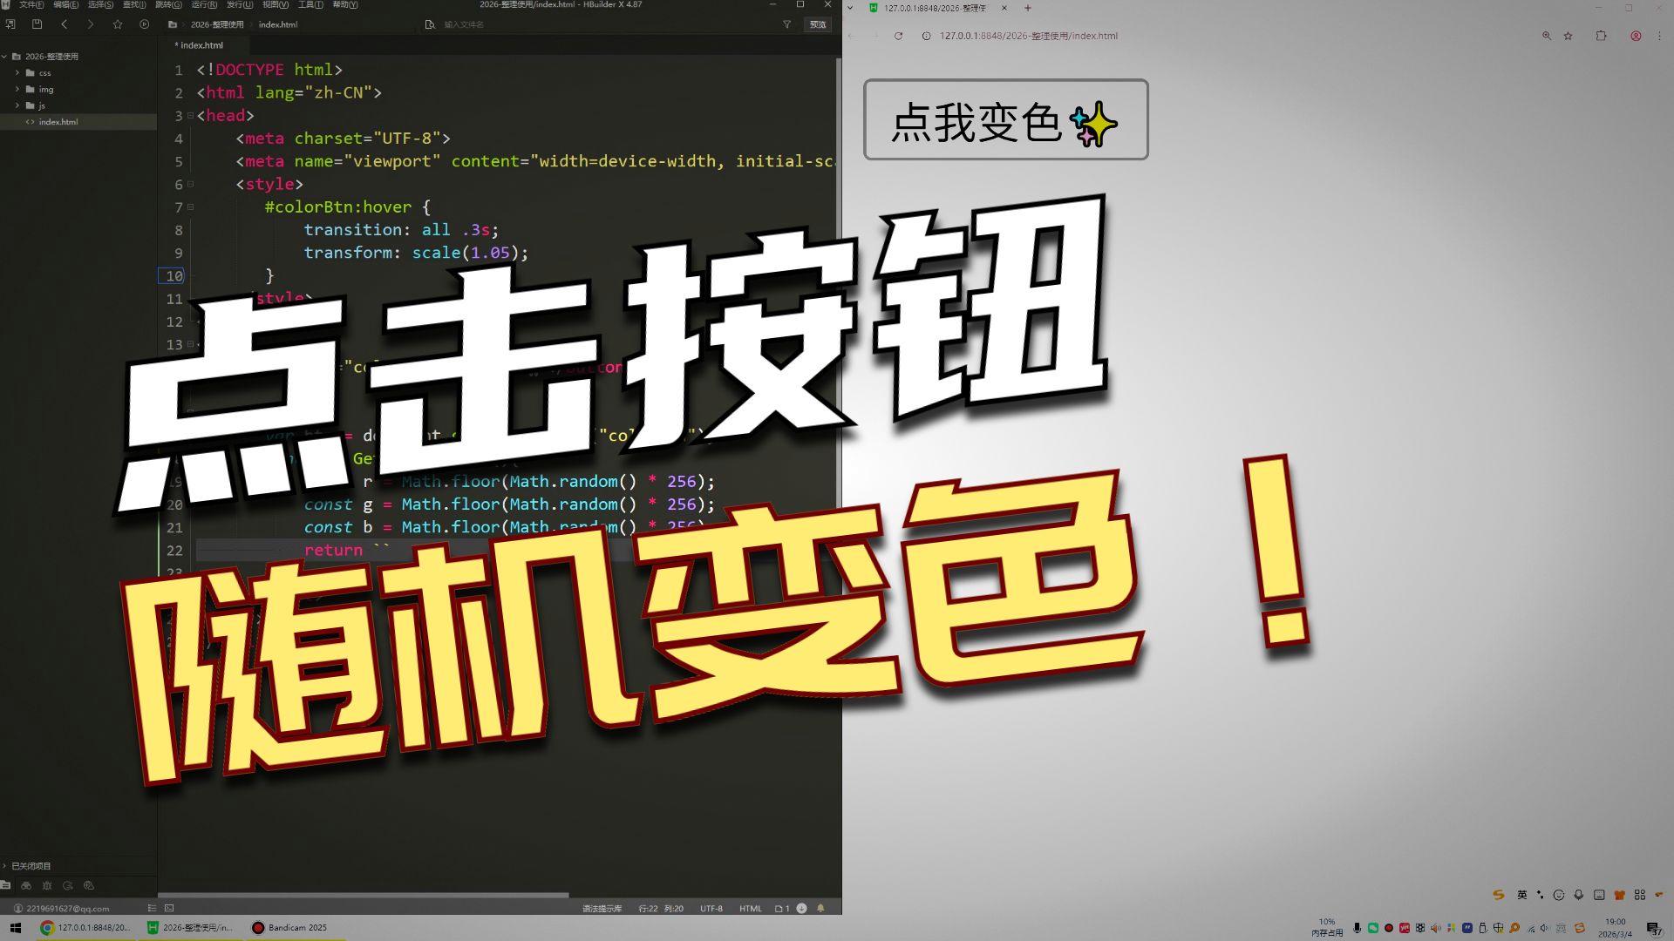Open the browser extensions puzzle icon
1674x941 pixels.
coord(1601,36)
